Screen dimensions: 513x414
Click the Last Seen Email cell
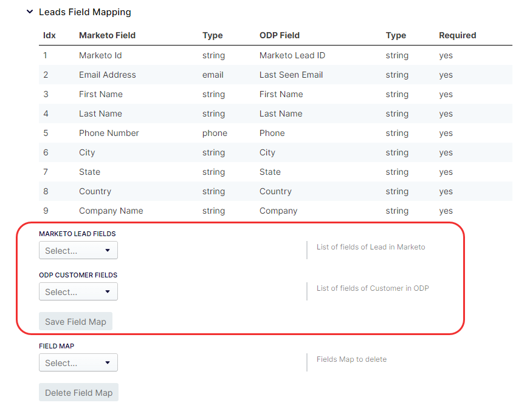pos(291,75)
